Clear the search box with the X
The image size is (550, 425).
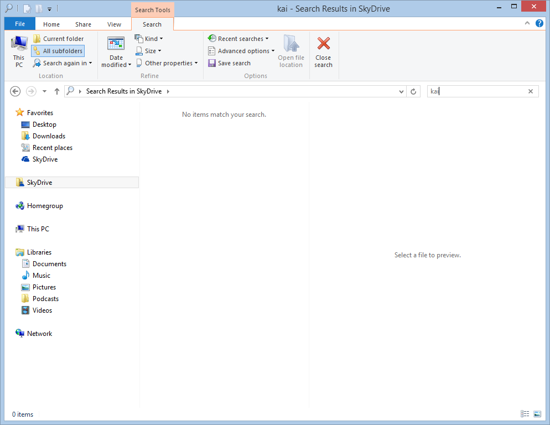coord(531,91)
